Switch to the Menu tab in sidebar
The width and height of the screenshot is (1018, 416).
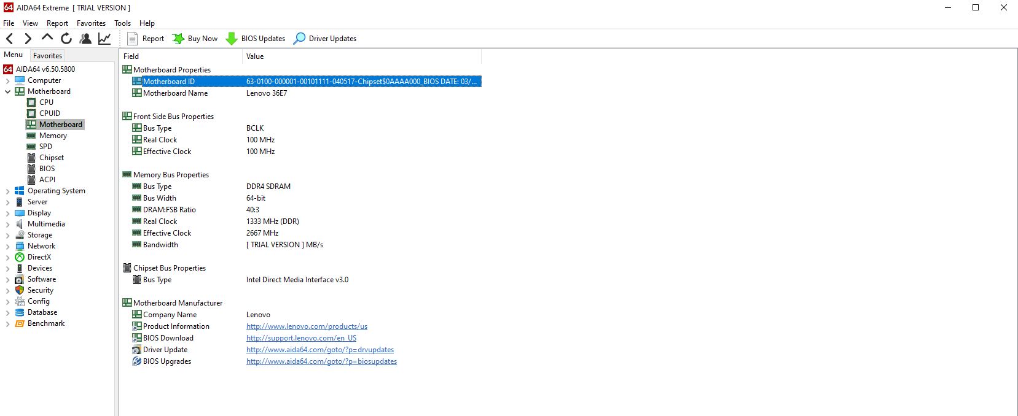(x=14, y=55)
